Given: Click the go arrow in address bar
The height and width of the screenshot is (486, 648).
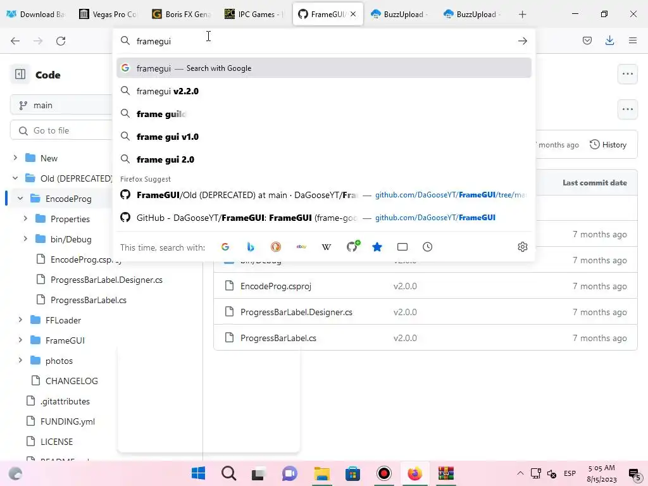Looking at the screenshot, I should [x=522, y=41].
